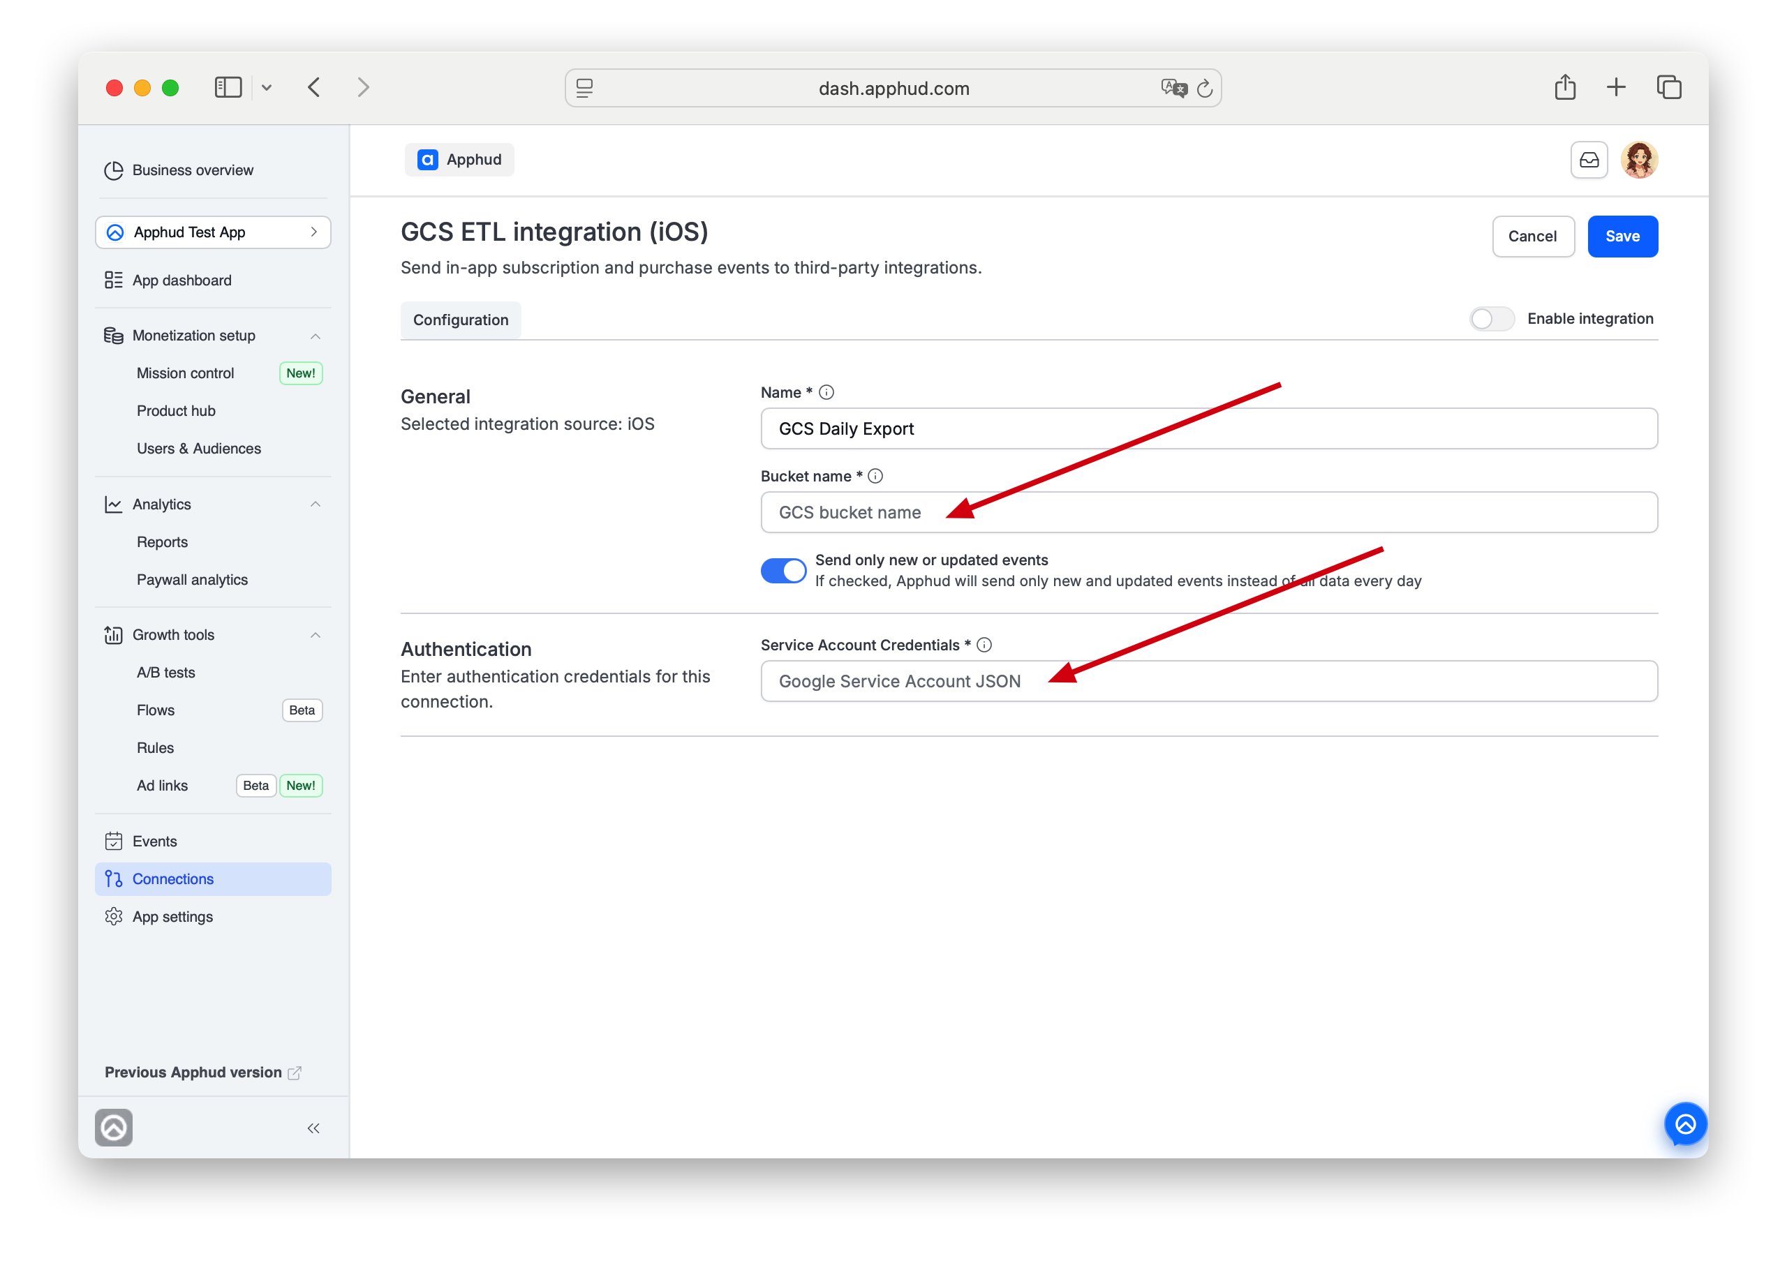This screenshot has height=1263, width=1787.
Task: Click Apphud logo at sidebar bottom
Action: point(114,1128)
